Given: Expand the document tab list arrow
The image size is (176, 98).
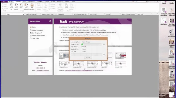Looking at the screenshot, I should [x=158, y=14].
